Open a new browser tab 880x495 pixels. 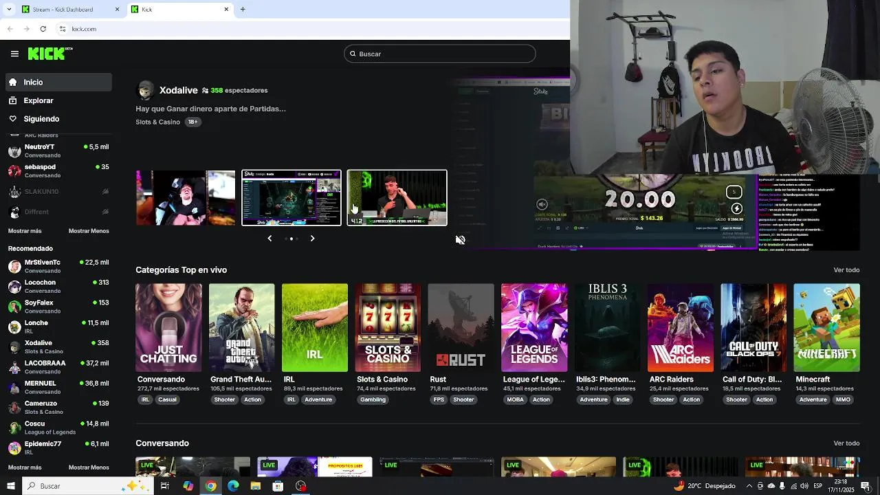pos(243,9)
